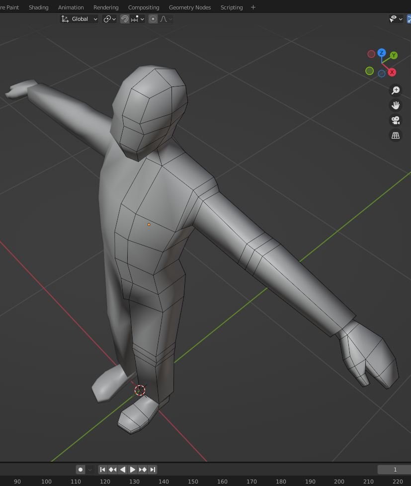Open the auto keyframing options dropdown
Image resolution: width=411 pixels, height=486 pixels.
(x=90, y=470)
